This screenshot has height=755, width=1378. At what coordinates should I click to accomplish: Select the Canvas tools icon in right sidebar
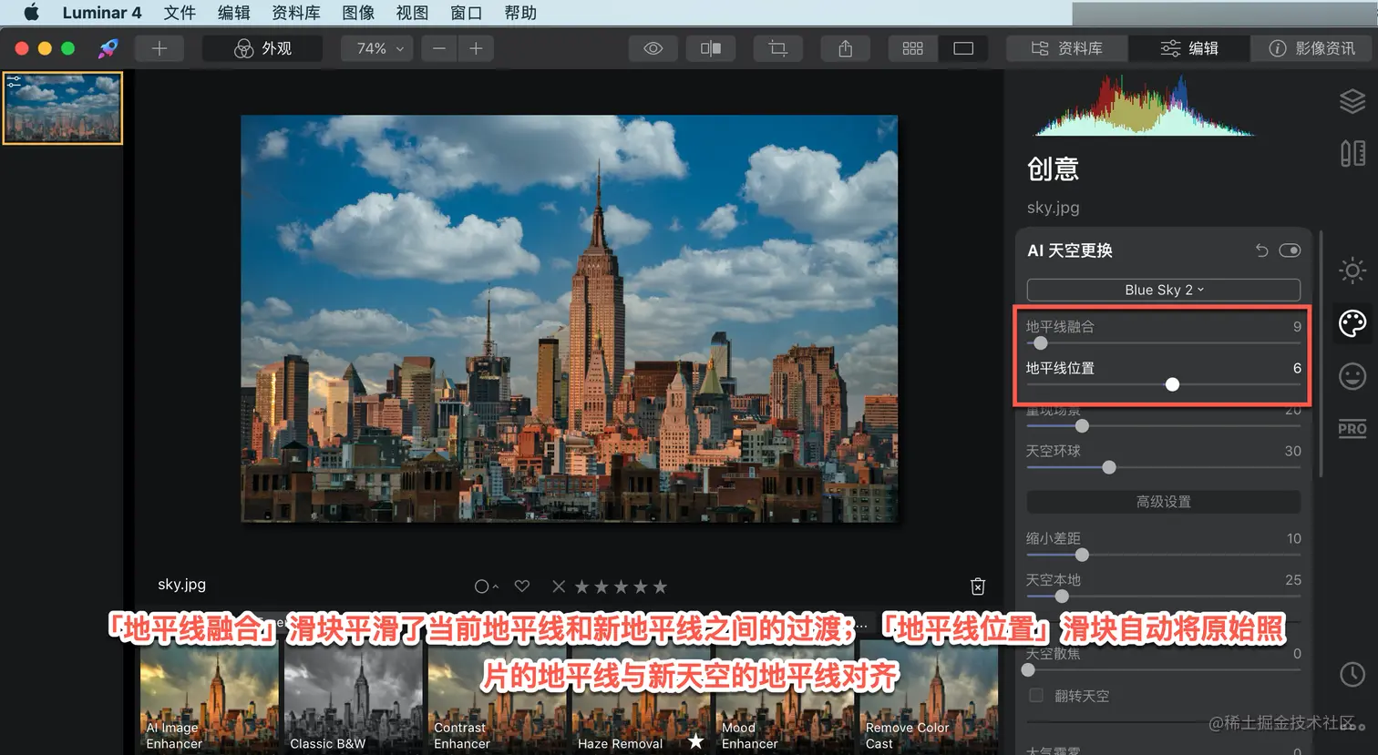click(1352, 153)
